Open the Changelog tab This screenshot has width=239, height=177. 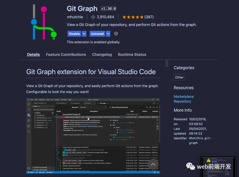tap(102, 54)
